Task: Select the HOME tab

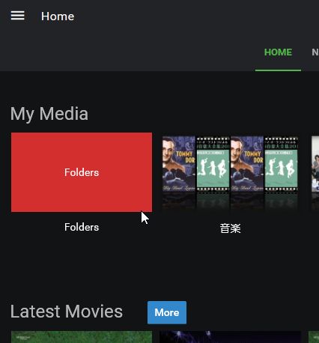Action: tap(278, 52)
